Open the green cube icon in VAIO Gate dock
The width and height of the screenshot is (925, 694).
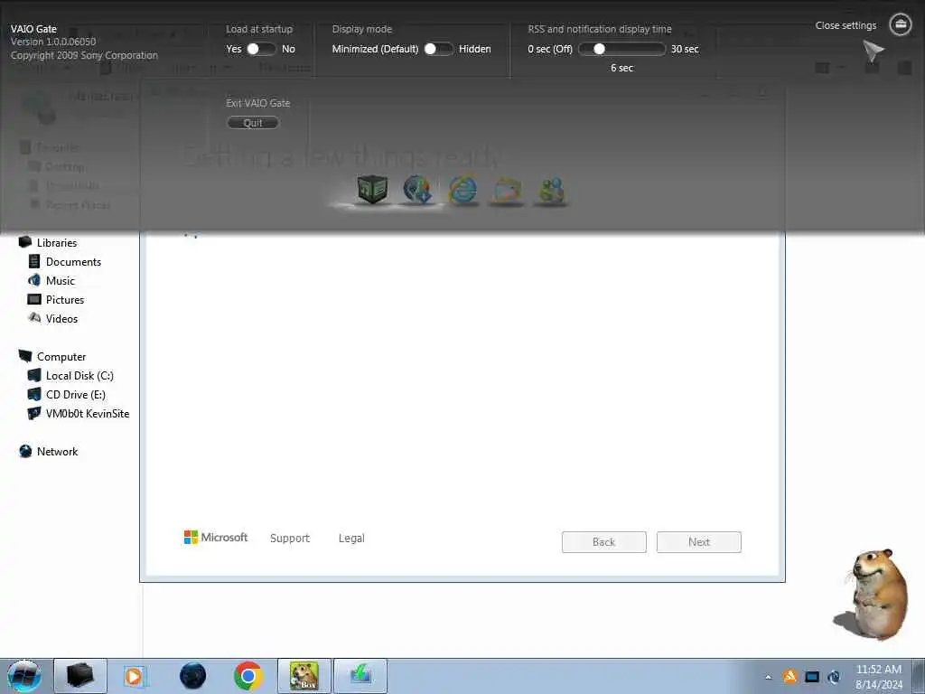(x=372, y=190)
